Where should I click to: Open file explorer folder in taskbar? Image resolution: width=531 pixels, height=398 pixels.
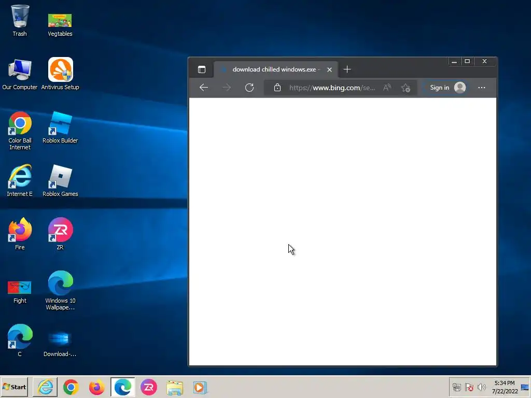coord(175,388)
